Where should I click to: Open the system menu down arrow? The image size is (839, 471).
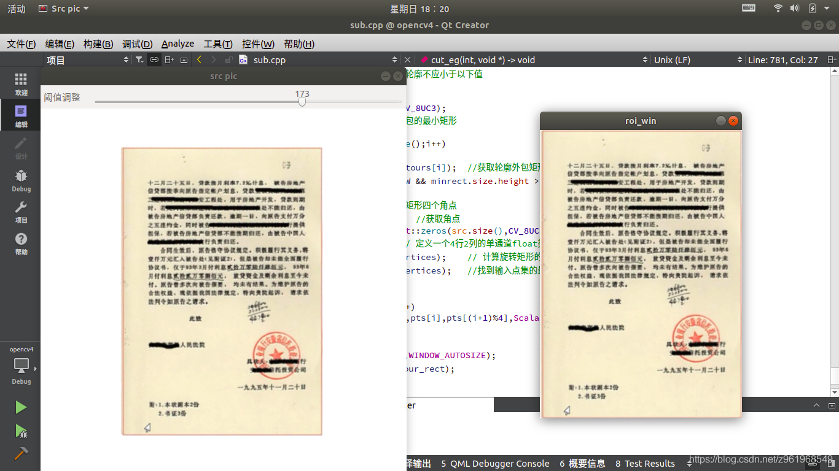(827, 9)
